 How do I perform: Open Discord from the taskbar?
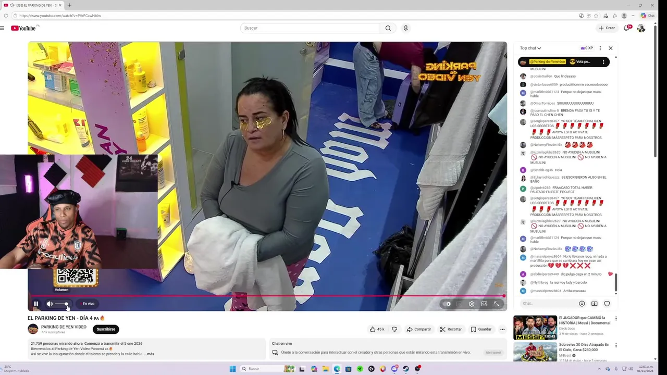[394, 369]
